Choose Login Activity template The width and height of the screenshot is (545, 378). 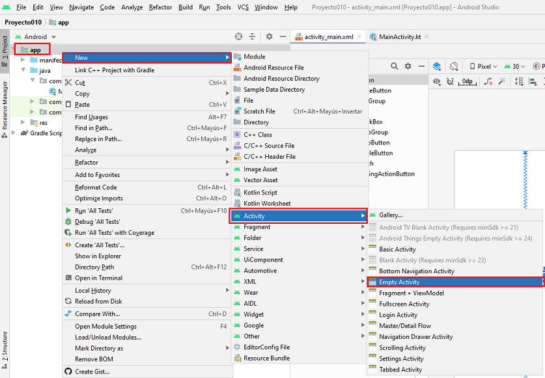455,315
